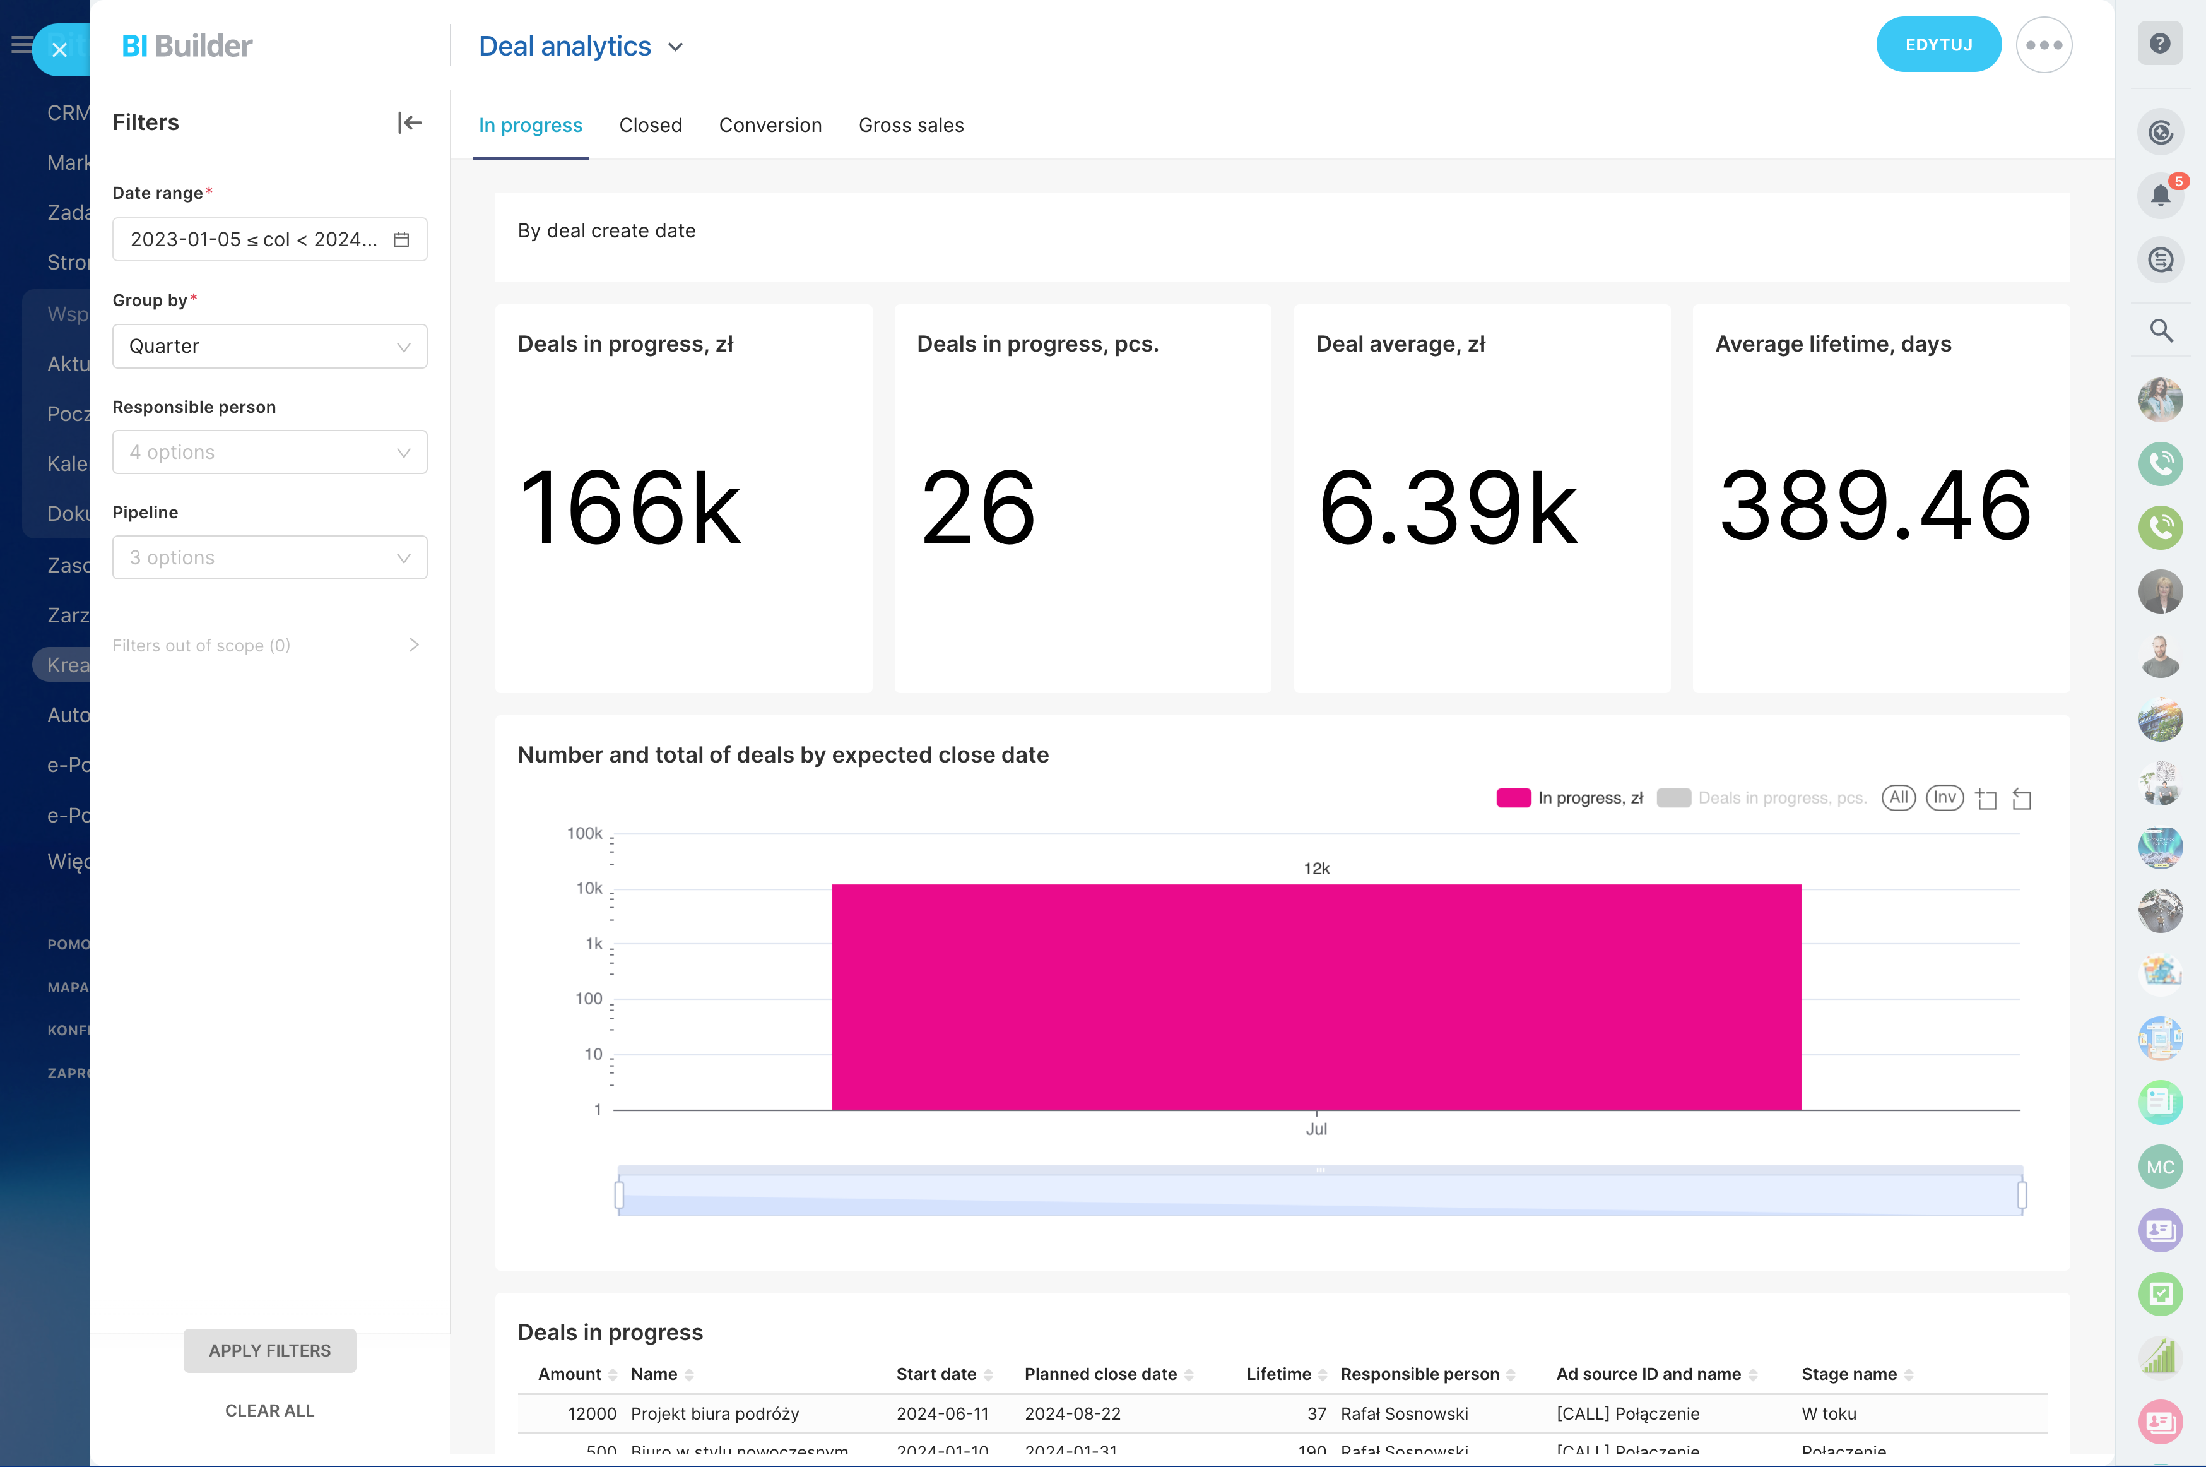
Task: Toggle 'Deals in progress, pcs.' legend series
Action: pyautogui.click(x=1761, y=798)
